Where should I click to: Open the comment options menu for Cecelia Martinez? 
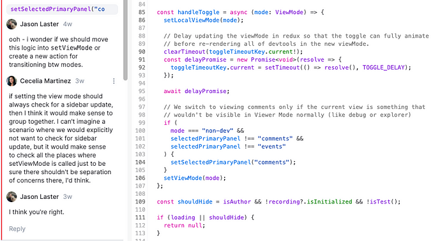coord(114,81)
